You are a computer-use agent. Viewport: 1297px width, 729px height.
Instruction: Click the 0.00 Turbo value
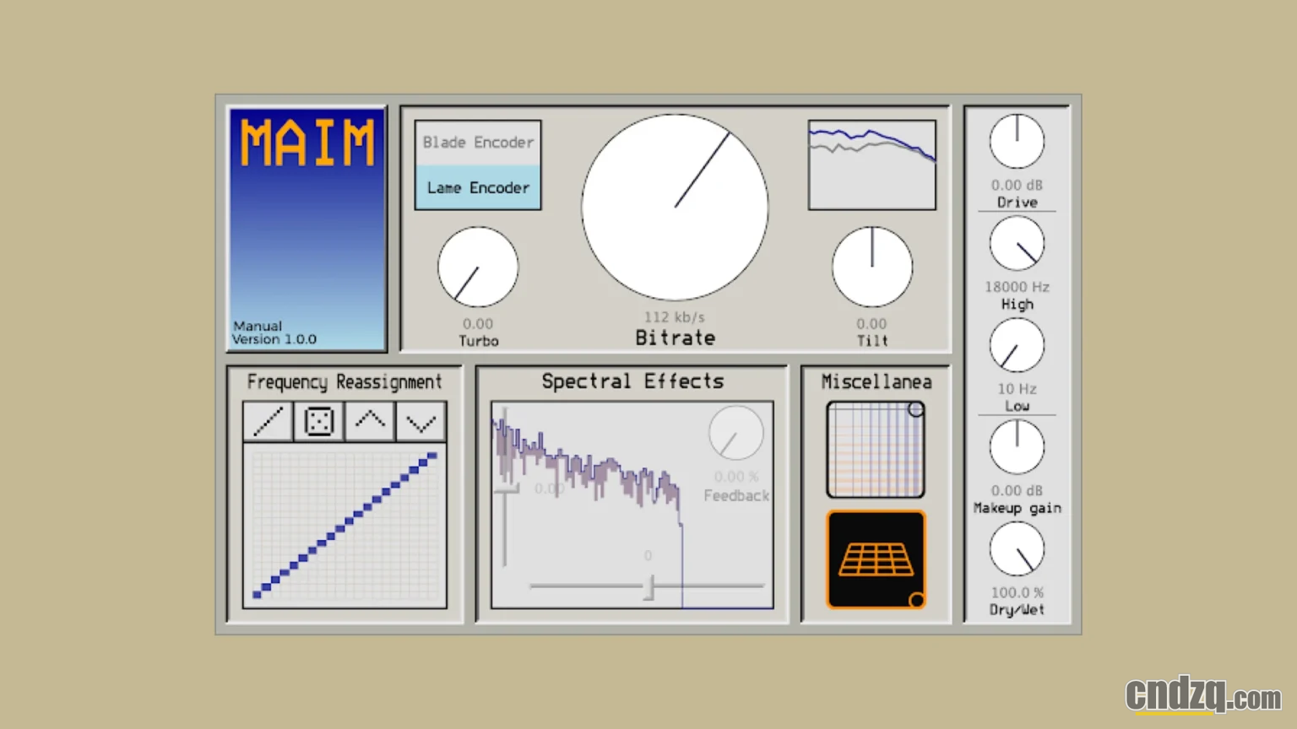[478, 324]
